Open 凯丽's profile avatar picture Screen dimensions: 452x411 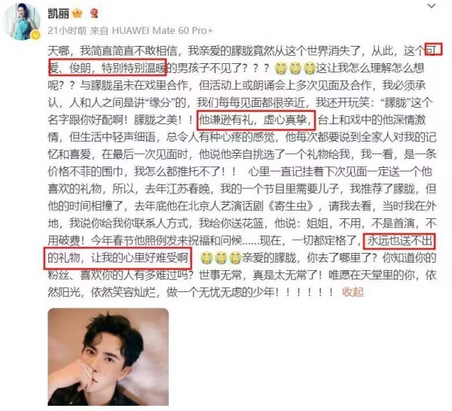[22, 22]
